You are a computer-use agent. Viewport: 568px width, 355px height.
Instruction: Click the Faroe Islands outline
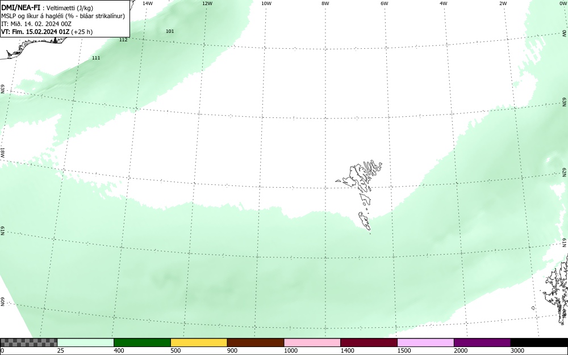coord(360,195)
